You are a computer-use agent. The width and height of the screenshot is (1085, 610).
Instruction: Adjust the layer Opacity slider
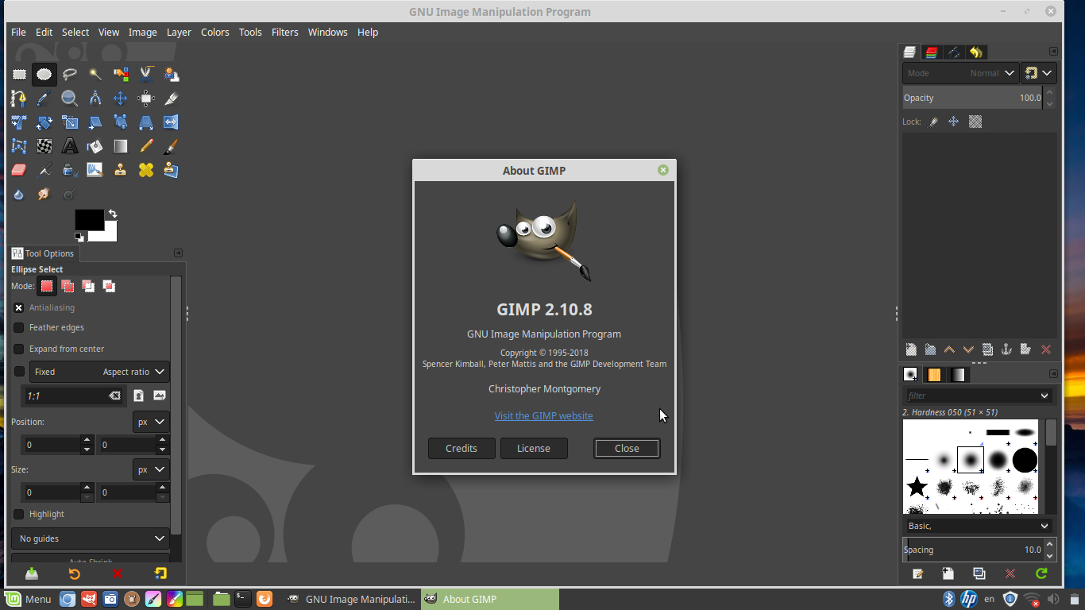pos(972,98)
